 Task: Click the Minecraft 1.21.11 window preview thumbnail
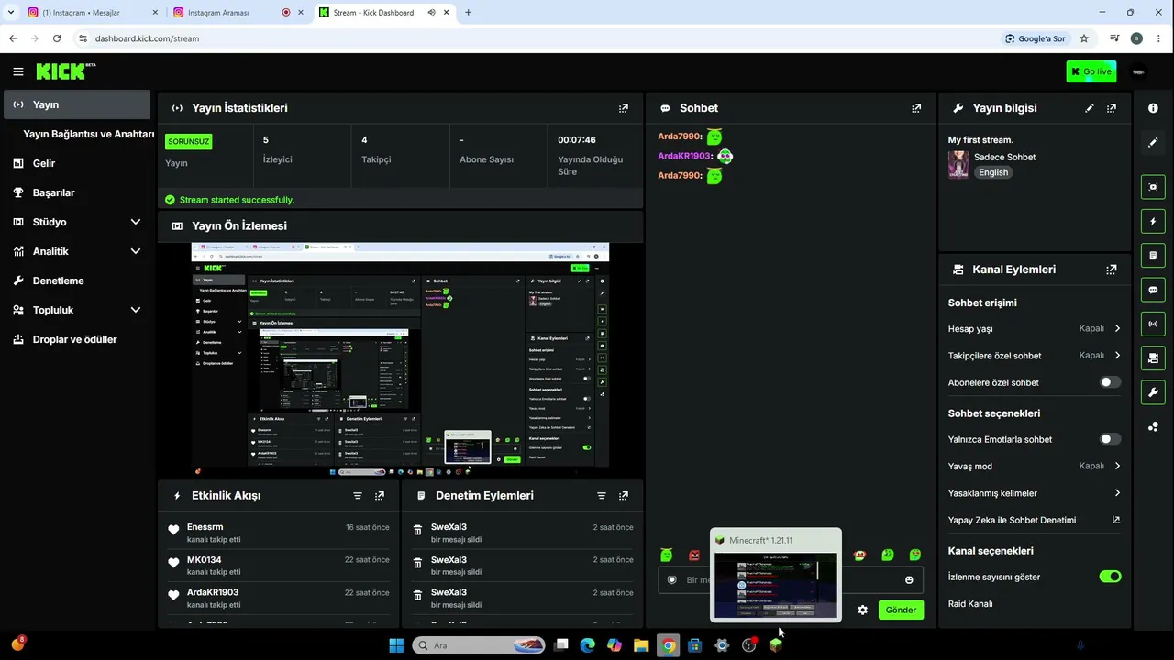pyautogui.click(x=776, y=586)
